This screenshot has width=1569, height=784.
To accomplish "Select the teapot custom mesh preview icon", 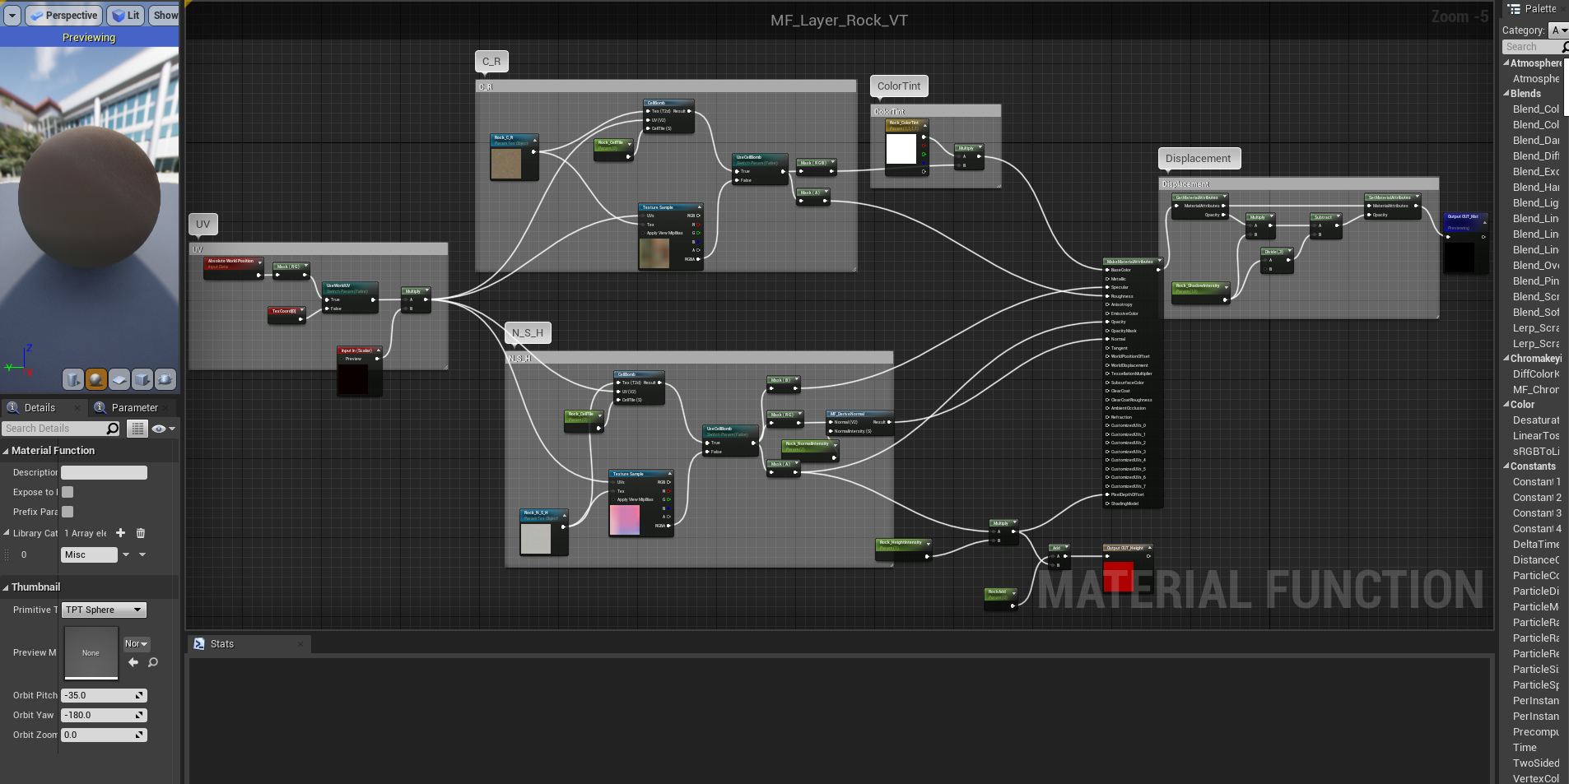I will (165, 379).
